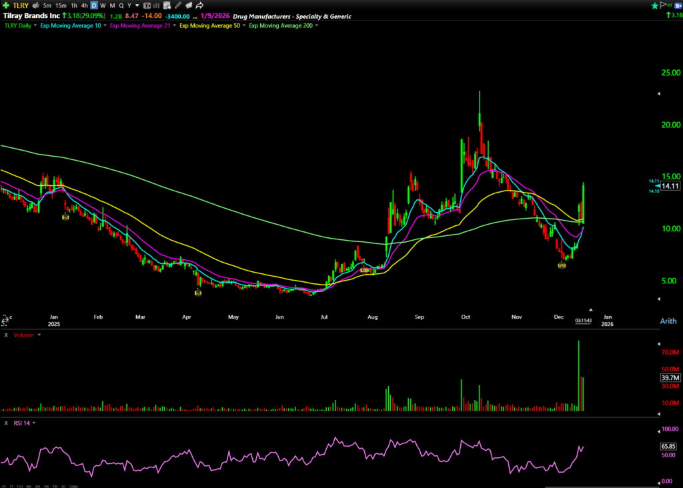Click the share arrow icon in toolbar
Image resolution: width=683 pixels, height=488 pixels.
(x=199, y=5)
